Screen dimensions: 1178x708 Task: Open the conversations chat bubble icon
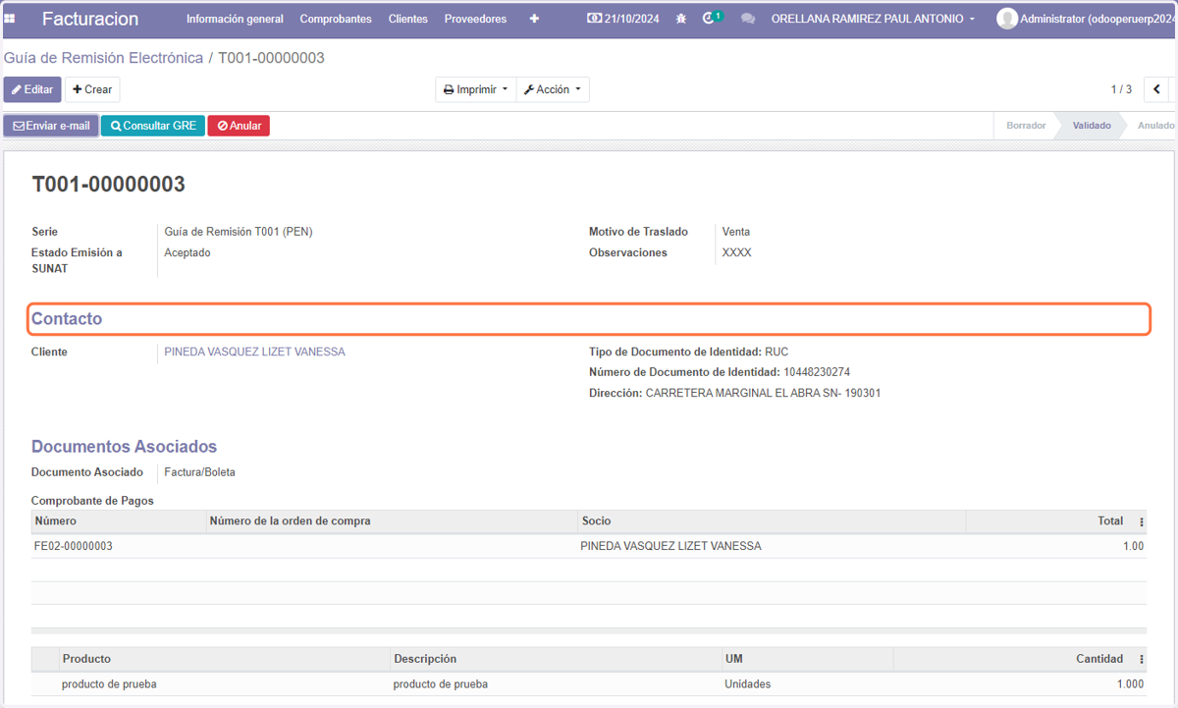point(748,19)
